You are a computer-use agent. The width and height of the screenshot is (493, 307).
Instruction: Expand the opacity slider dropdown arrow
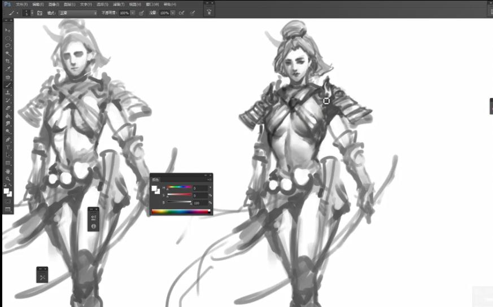(133, 13)
